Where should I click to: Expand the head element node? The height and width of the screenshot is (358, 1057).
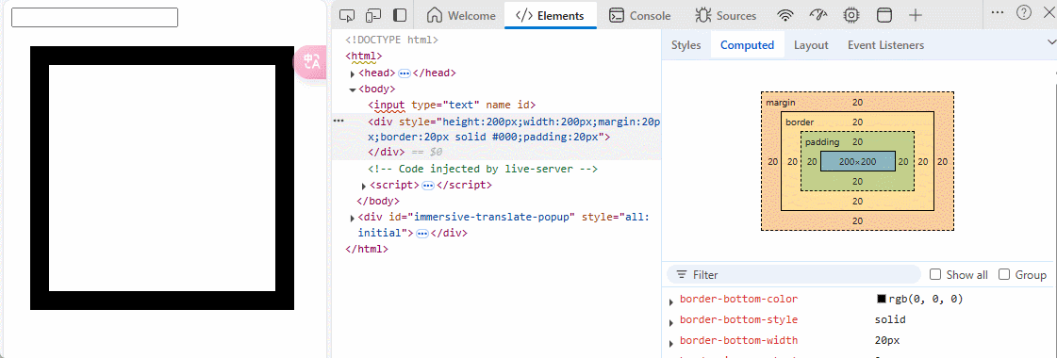[x=353, y=73]
